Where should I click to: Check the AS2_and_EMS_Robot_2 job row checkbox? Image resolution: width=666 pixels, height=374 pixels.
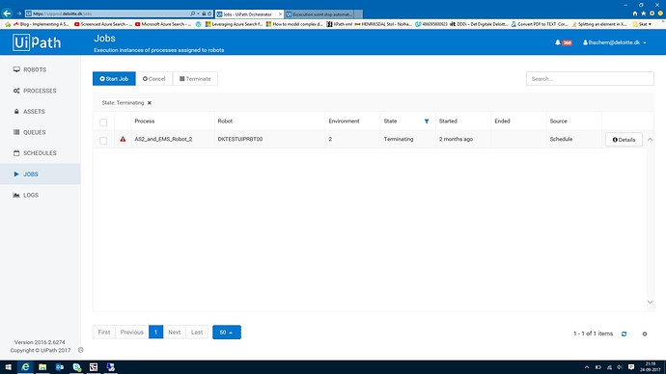point(103,141)
